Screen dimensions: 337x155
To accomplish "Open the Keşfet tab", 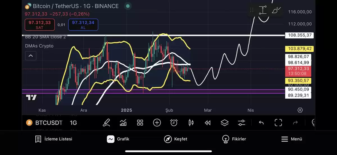I will [x=176, y=139].
